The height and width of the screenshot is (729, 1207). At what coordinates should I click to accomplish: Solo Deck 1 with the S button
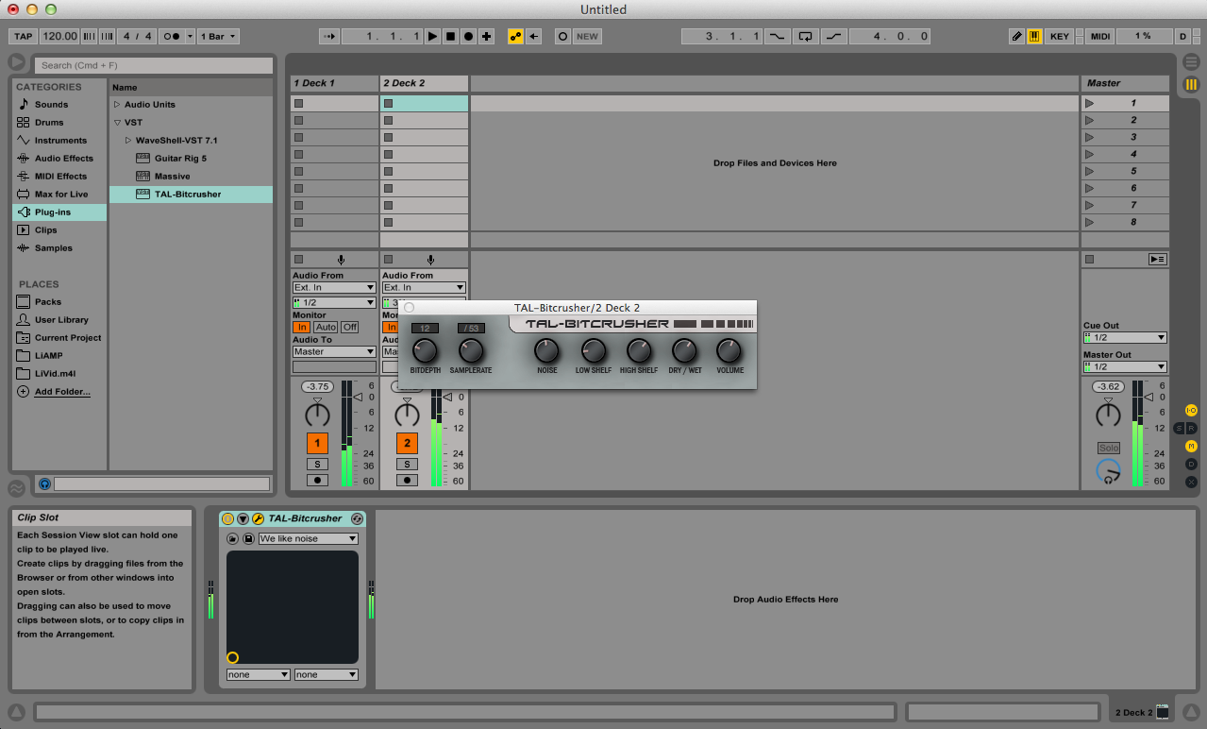317,464
